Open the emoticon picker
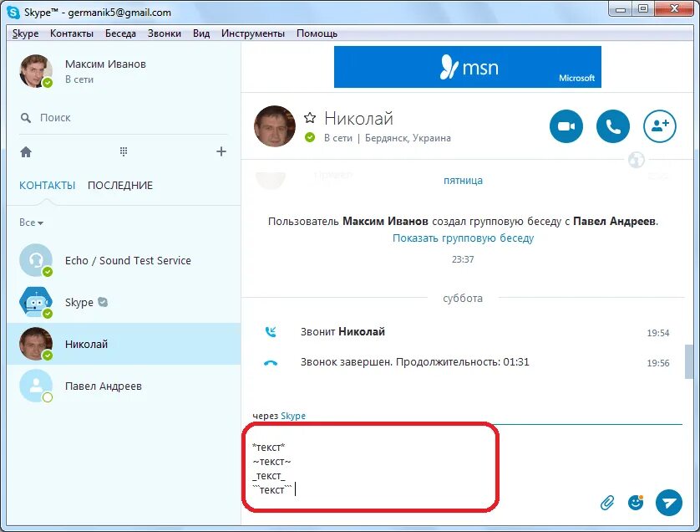 [x=636, y=503]
